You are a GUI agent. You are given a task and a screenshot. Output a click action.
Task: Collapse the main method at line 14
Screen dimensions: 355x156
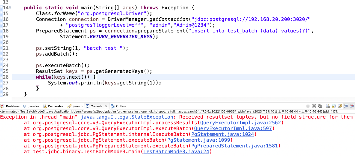(x=10, y=8)
